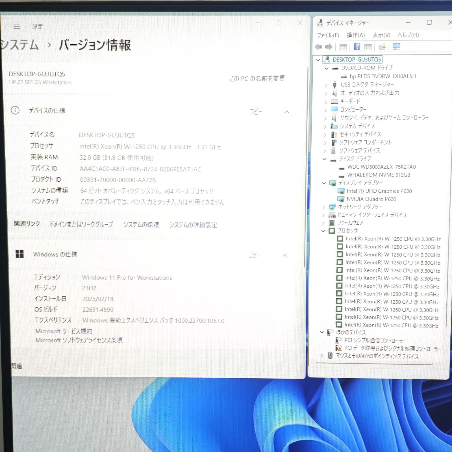The height and width of the screenshot is (452, 452).
Task: Click the blue Help question mark toolbar icon
Action: [357, 47]
